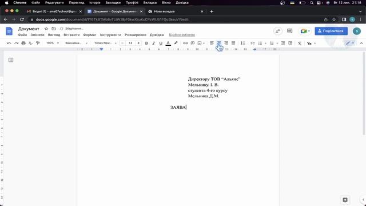366x206 pixels.
Task: Open the Довідка menu in Docs
Action: tap(157, 35)
